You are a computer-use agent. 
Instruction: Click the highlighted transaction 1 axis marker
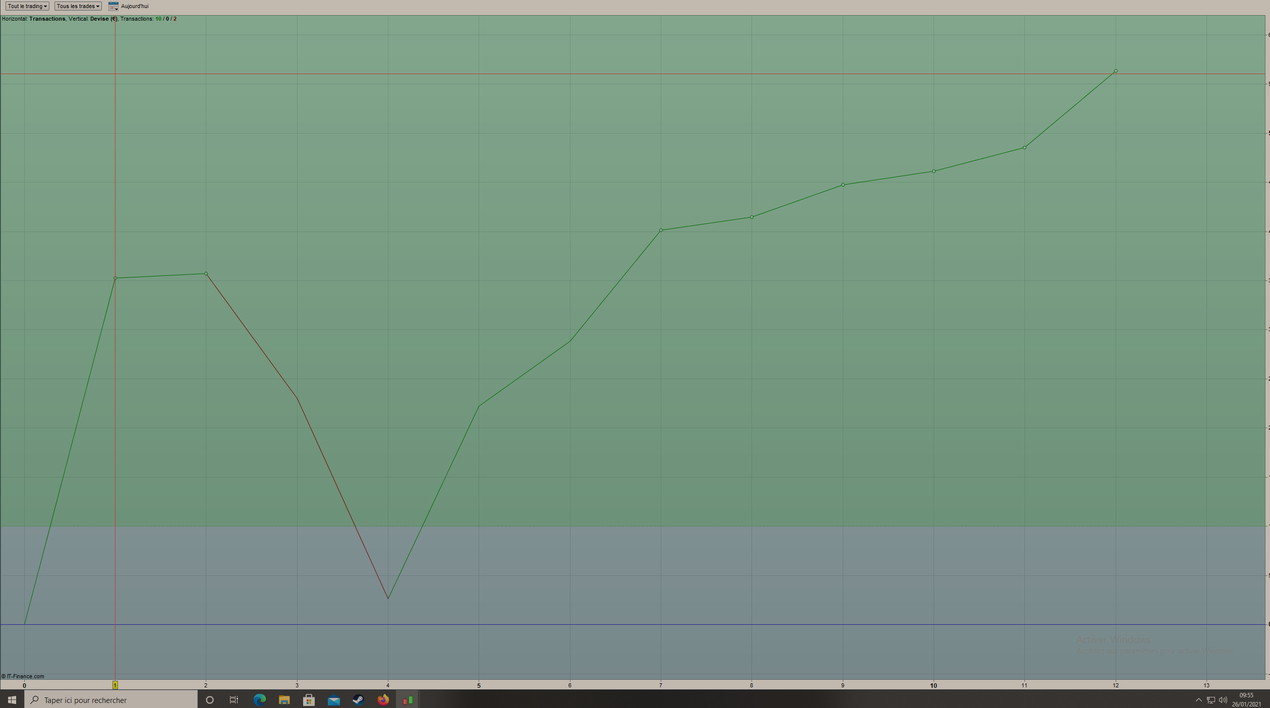coord(115,685)
